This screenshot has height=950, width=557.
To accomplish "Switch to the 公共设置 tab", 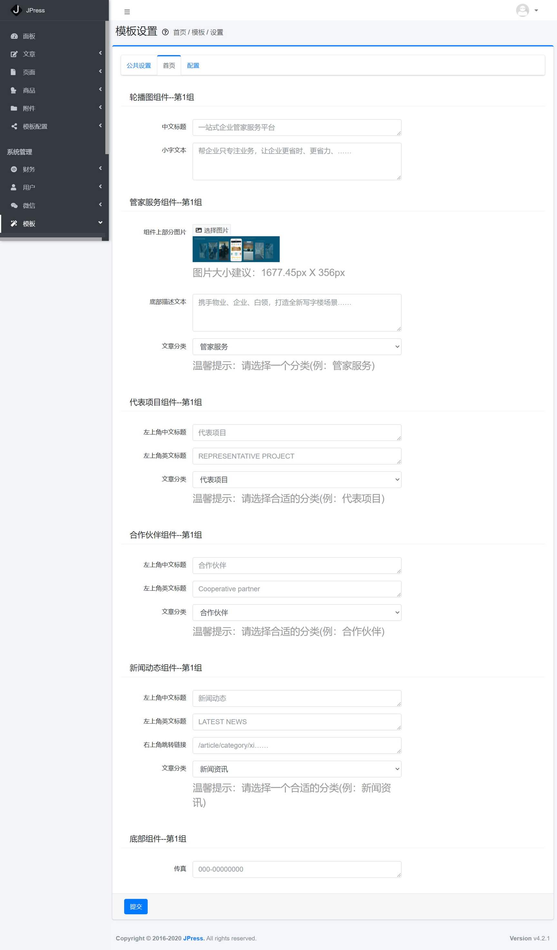I will pos(139,65).
